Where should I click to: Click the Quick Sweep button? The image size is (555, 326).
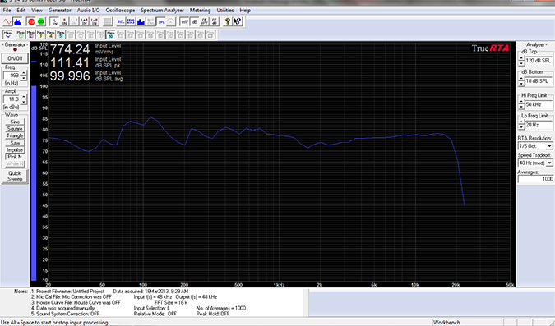[x=15, y=176]
